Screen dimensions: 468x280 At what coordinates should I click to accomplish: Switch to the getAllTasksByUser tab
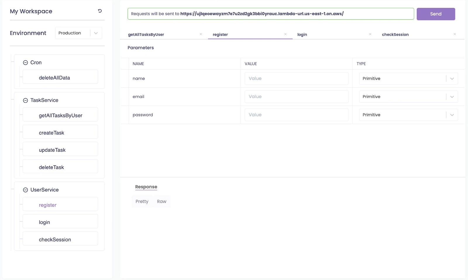click(x=146, y=34)
